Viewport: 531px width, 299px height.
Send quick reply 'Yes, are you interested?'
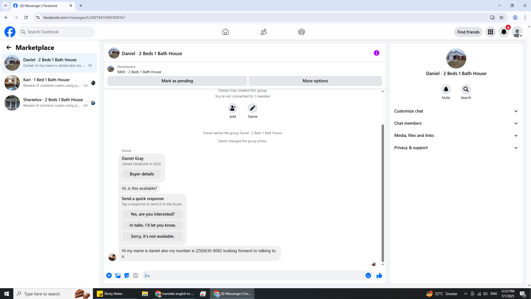pyautogui.click(x=152, y=214)
